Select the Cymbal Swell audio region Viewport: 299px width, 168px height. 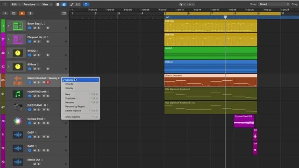click(x=244, y=121)
